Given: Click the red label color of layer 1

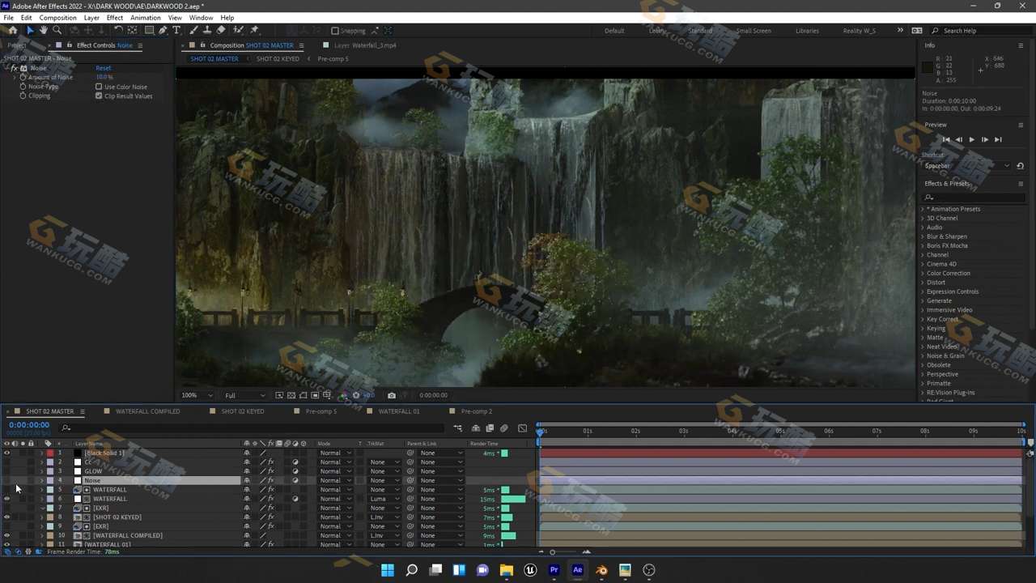Looking at the screenshot, I should coord(50,453).
